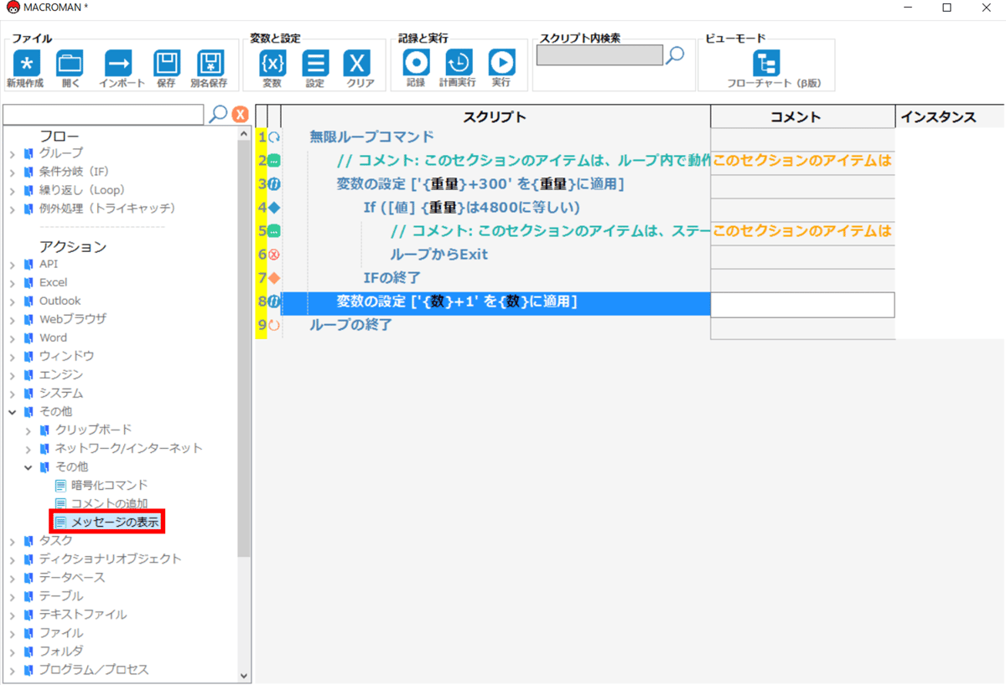Click in the スクリプト内検索 search field

pos(599,55)
